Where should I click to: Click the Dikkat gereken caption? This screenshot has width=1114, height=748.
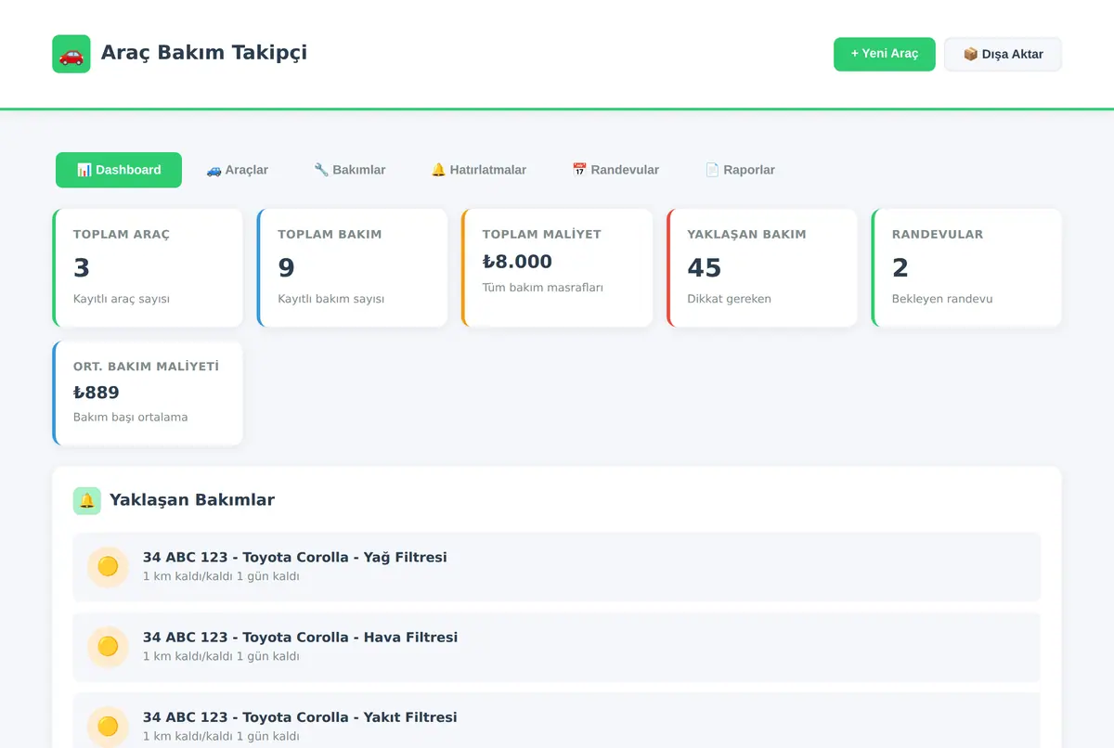click(x=730, y=299)
